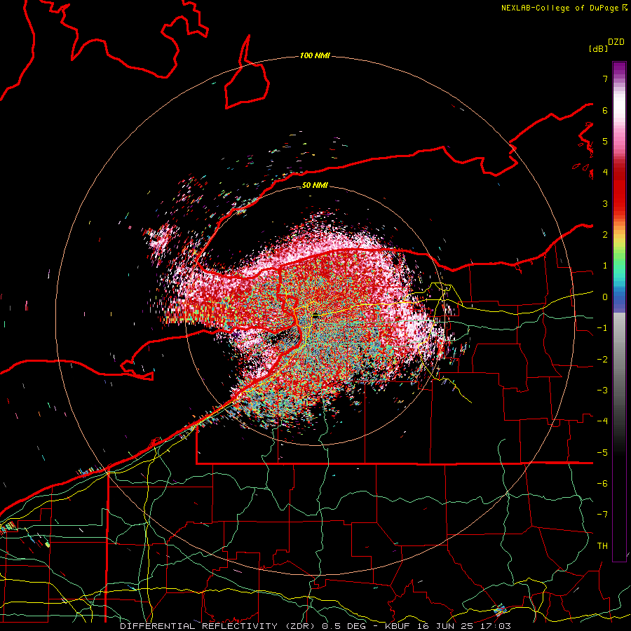Viewport: 631px width, 631px height.
Task: Select the -1 dB scale tick label
Action: coord(602,328)
